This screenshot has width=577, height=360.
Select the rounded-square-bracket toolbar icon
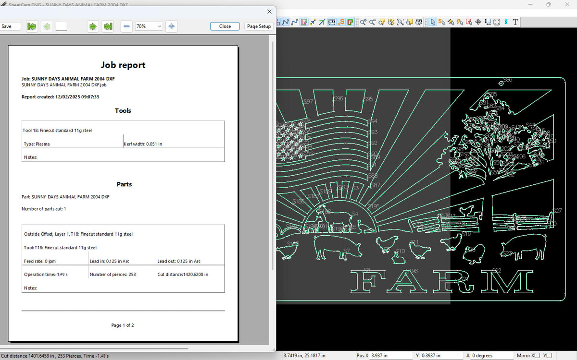[x=497, y=22]
